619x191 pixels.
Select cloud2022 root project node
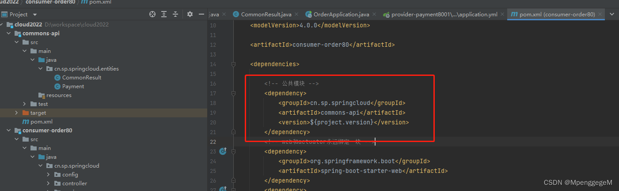28,25
